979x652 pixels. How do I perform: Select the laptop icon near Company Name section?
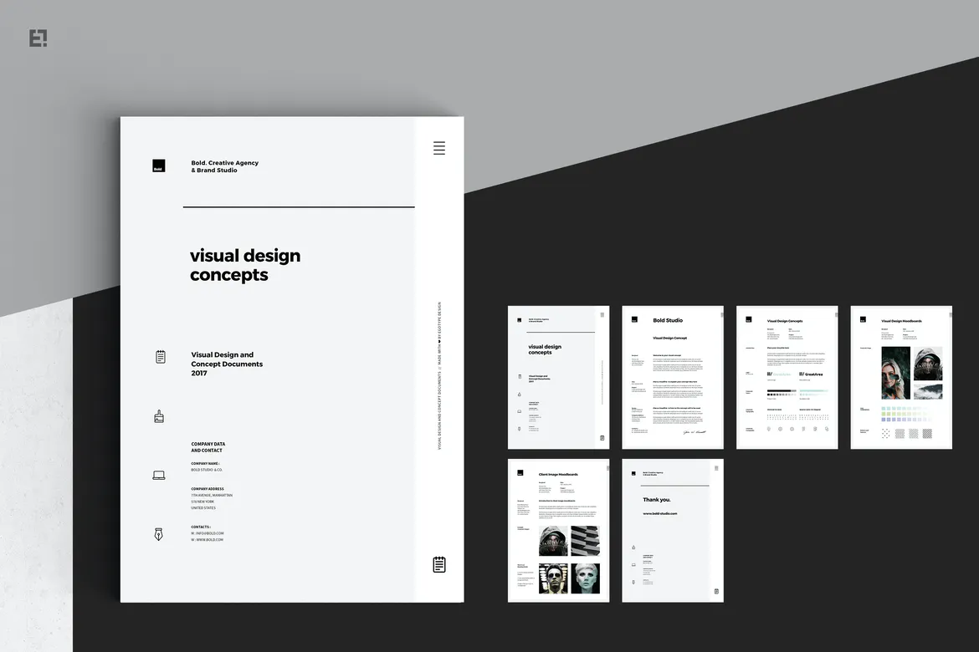(x=159, y=475)
